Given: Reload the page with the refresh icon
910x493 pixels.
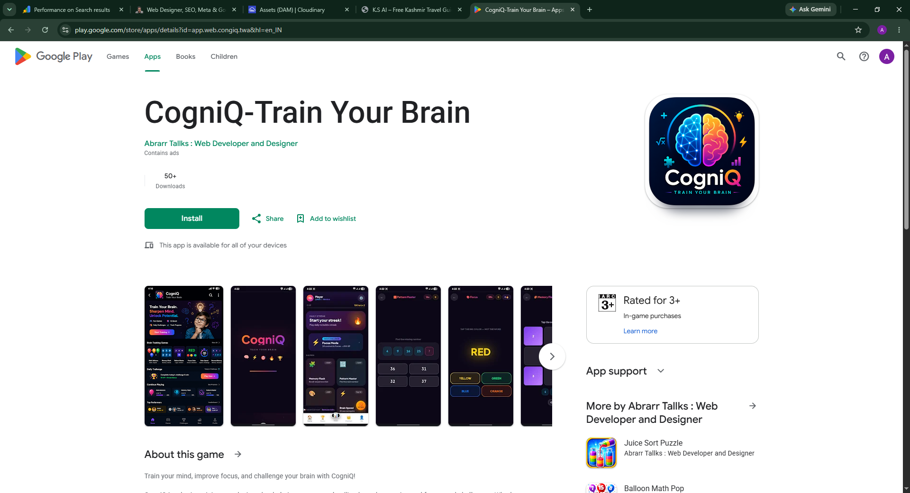Looking at the screenshot, I should click(45, 30).
